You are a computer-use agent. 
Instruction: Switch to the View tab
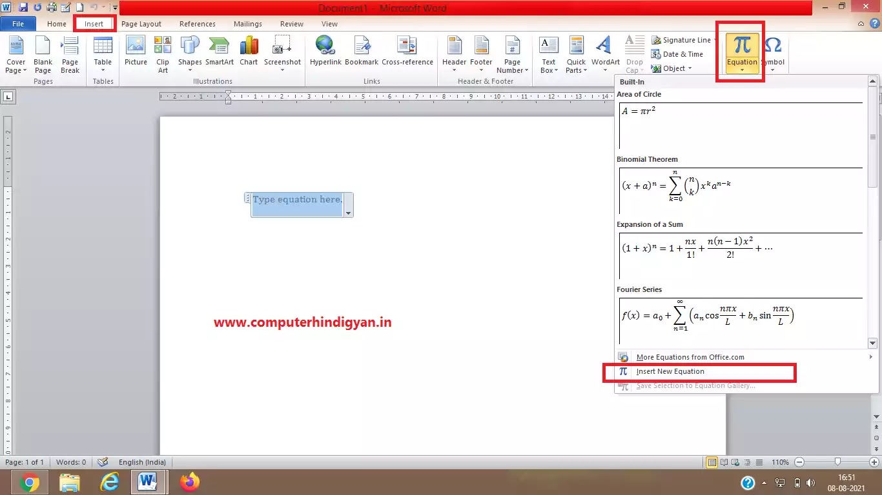329,24
